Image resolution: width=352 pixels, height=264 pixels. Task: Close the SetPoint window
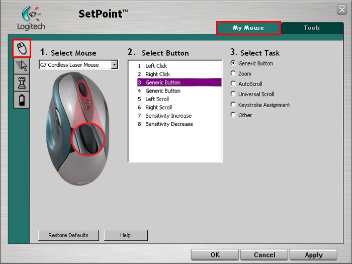(341, 10)
